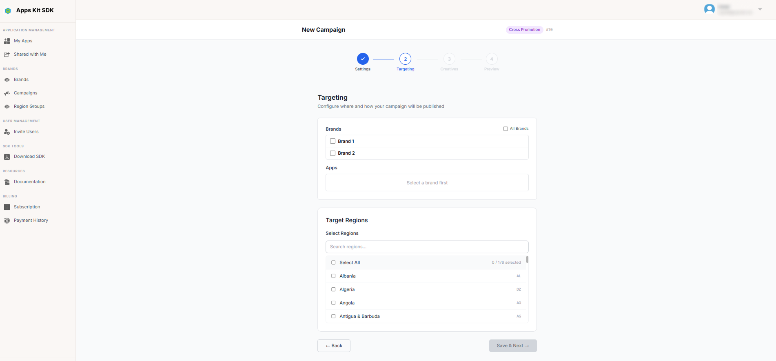
Task: Open the account dropdown arrow
Action: [760, 9]
